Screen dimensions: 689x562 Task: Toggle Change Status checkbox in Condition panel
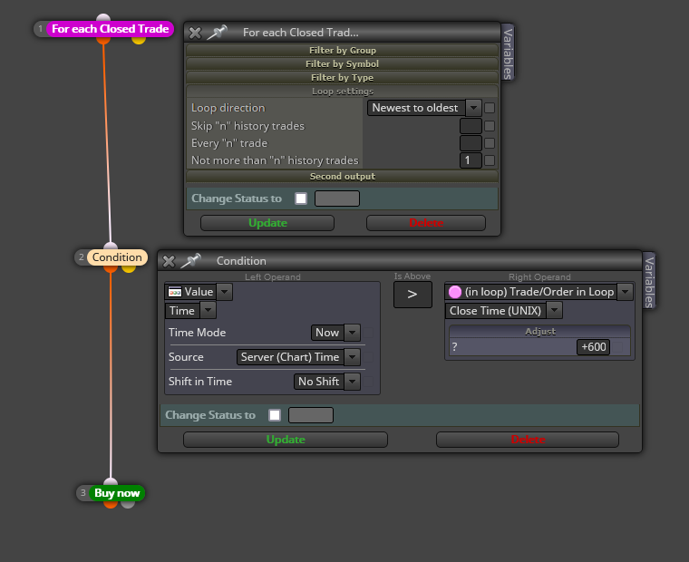coord(275,415)
